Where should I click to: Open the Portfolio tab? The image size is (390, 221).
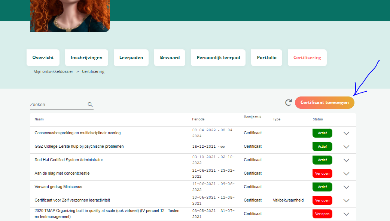click(x=266, y=58)
